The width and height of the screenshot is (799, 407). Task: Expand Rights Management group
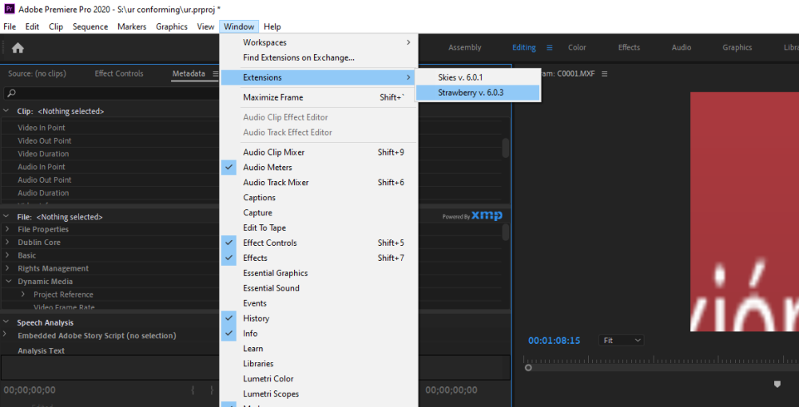point(7,268)
